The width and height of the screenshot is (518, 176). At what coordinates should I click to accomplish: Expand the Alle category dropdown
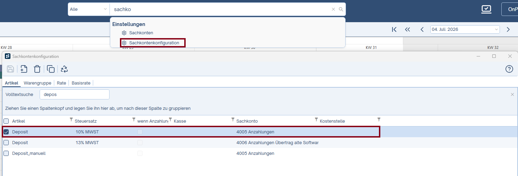click(89, 9)
